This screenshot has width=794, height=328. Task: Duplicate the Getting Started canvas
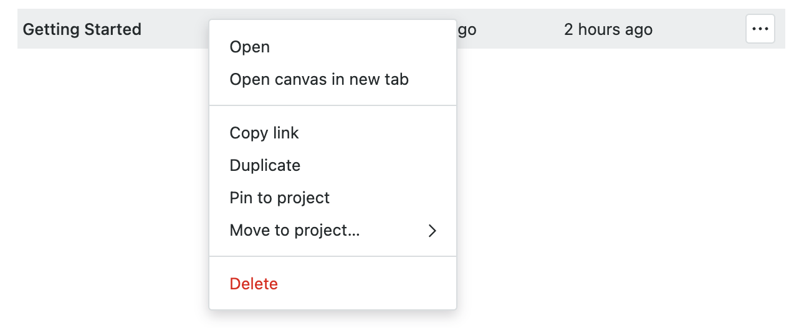point(265,166)
